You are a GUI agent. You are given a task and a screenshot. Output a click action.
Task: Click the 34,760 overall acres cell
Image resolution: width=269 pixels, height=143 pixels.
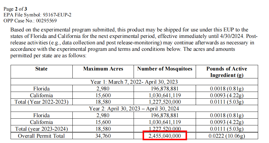tap(103, 136)
